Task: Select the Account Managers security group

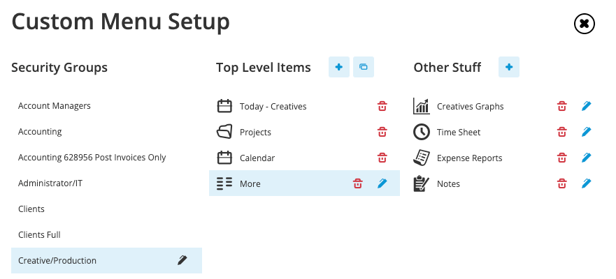Action: (106, 106)
